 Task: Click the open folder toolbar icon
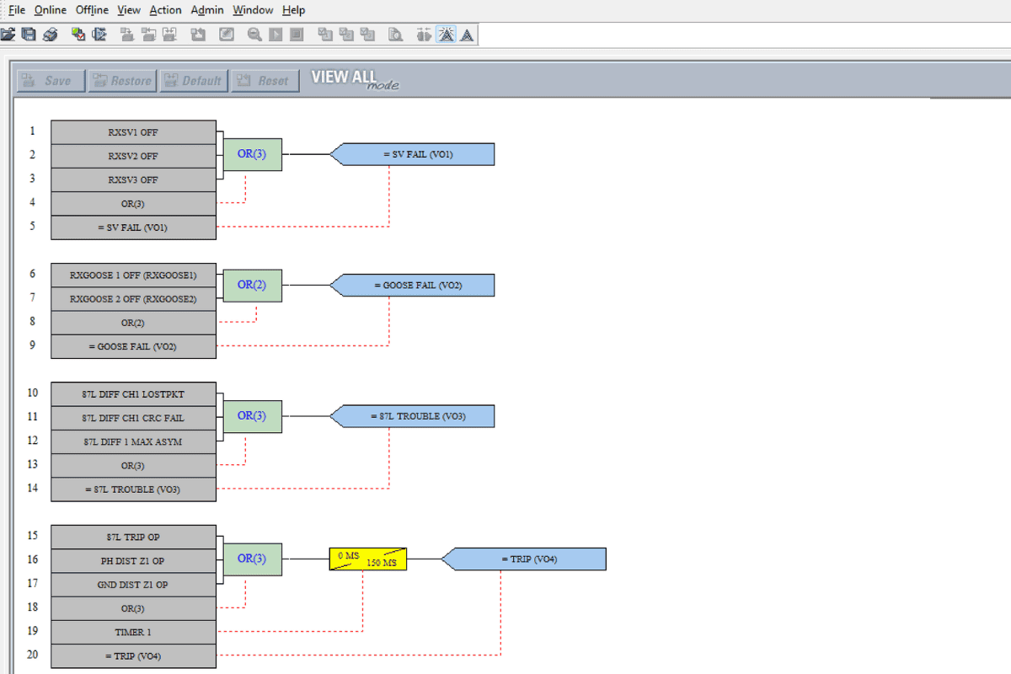coord(8,35)
